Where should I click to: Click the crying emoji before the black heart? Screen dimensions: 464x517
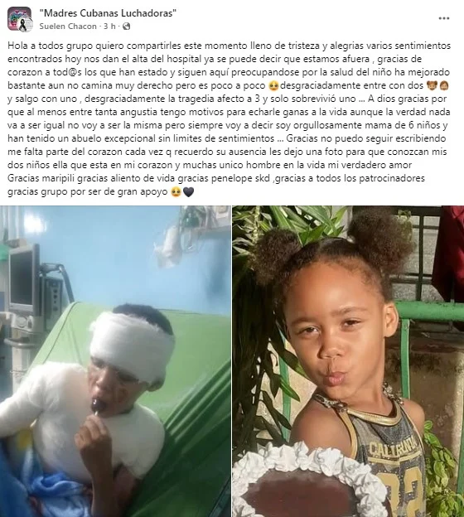[x=176, y=192]
